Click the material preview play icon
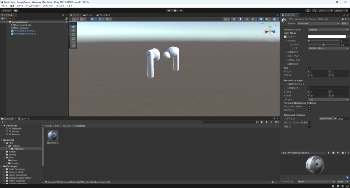350x188 pixels. pos(328,153)
